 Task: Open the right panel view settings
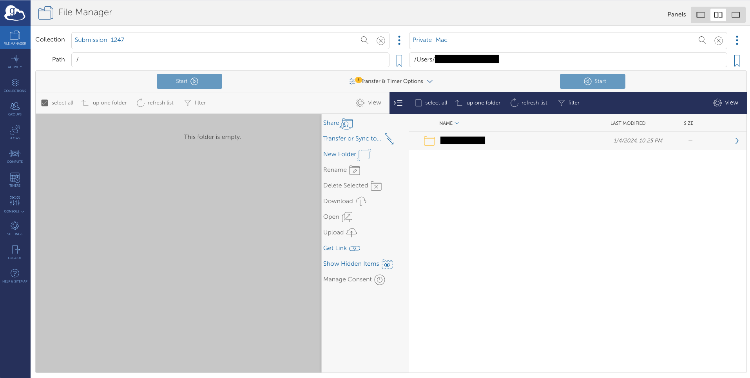pyautogui.click(x=726, y=103)
